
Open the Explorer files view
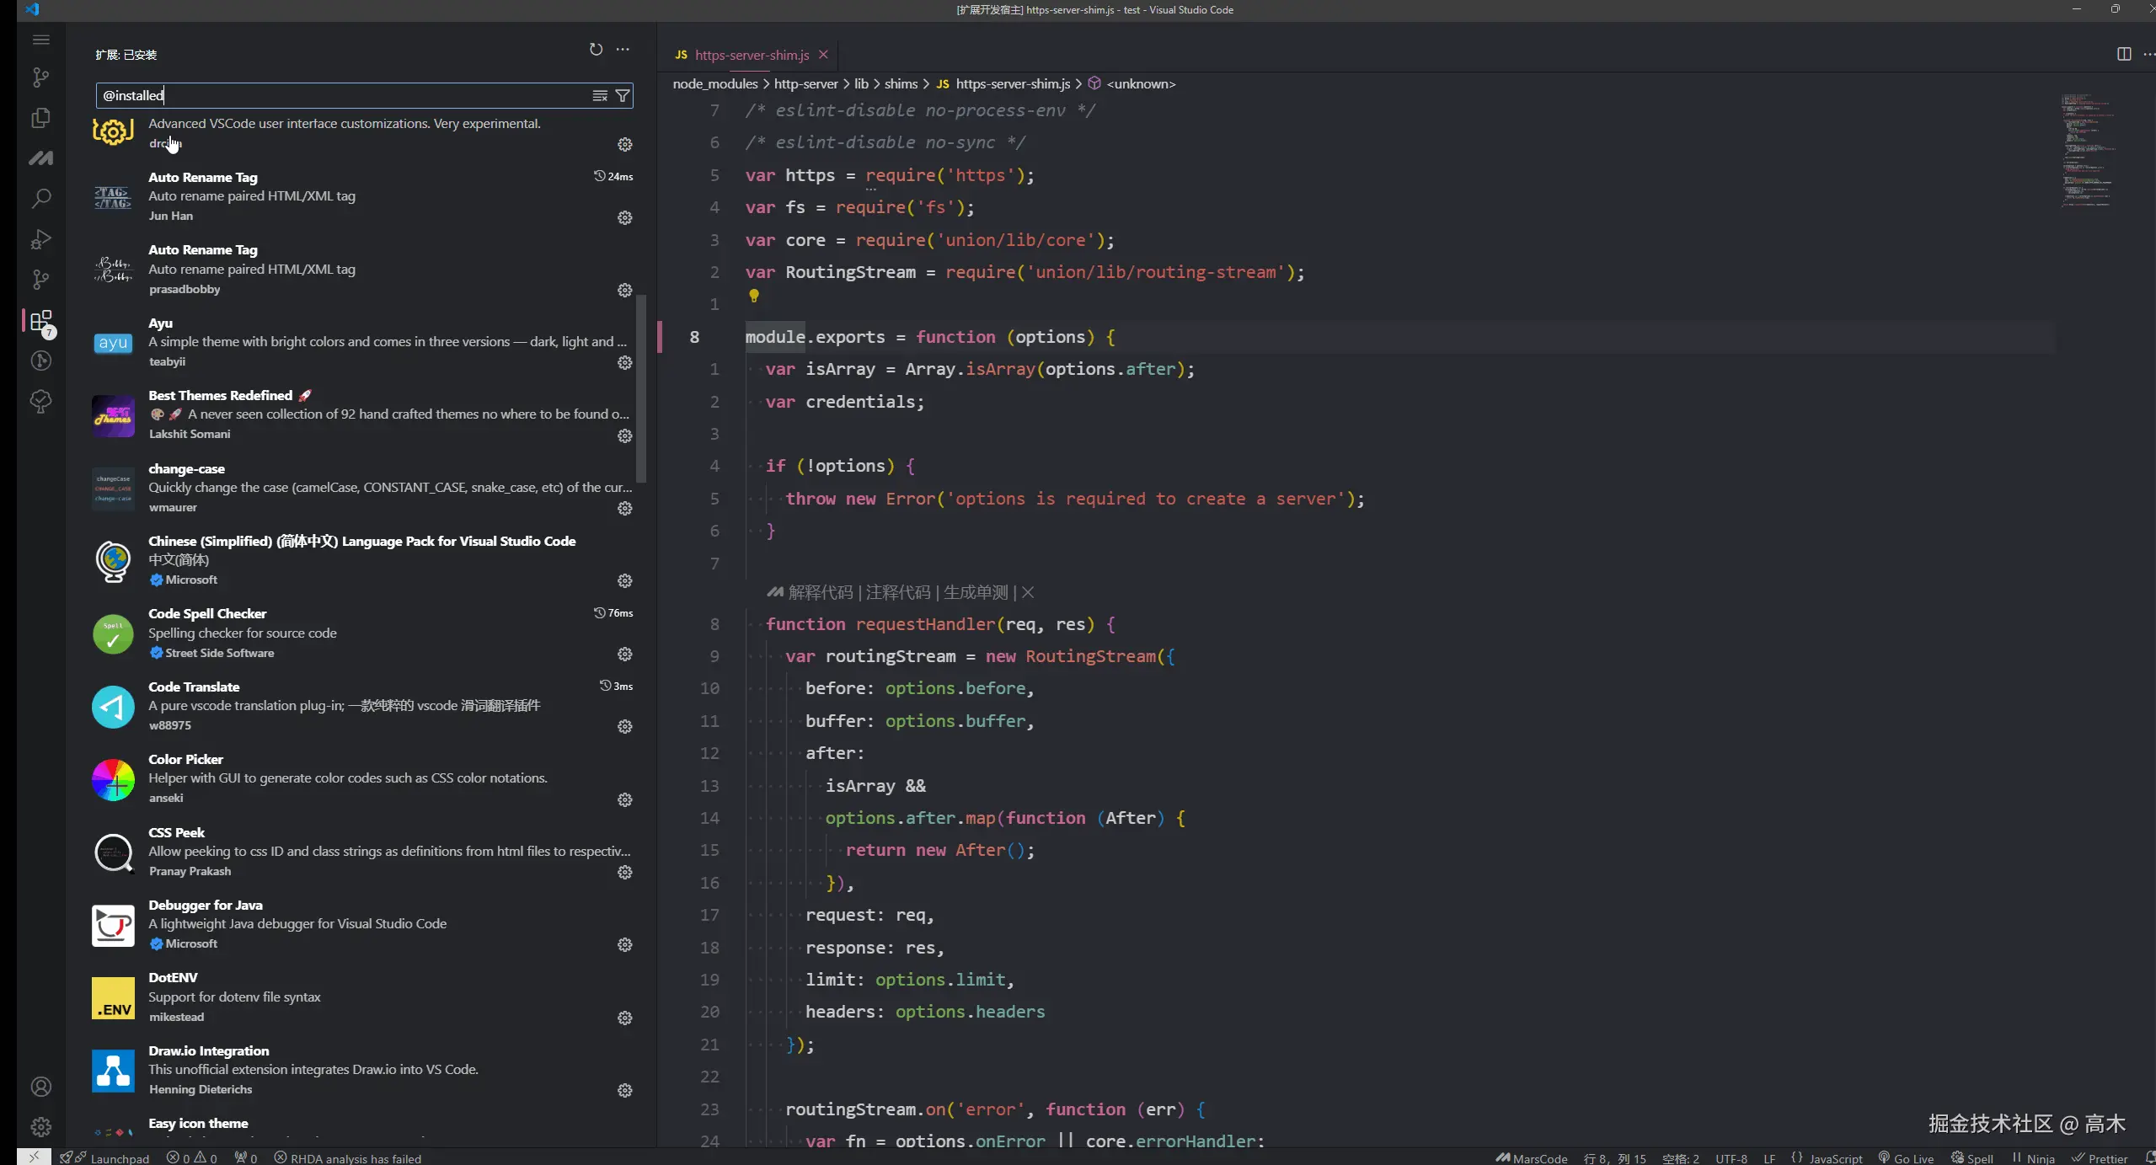click(40, 118)
